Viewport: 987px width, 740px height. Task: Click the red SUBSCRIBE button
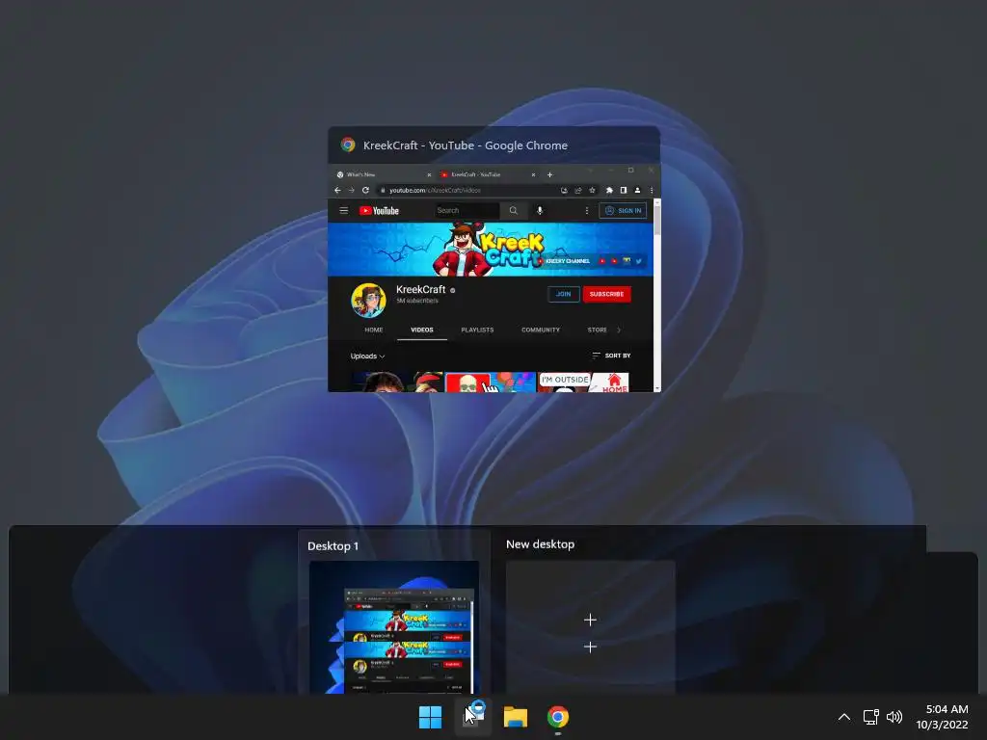click(x=607, y=294)
